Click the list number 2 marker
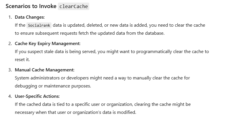The image size is (226, 119). tap(10, 44)
